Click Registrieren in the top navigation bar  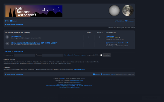pyautogui.click(x=119, y=21)
